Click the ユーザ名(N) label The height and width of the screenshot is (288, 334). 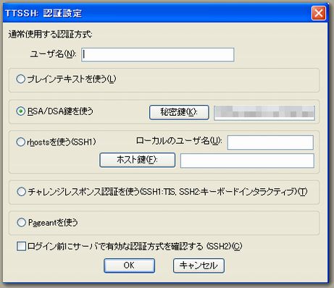click(53, 54)
